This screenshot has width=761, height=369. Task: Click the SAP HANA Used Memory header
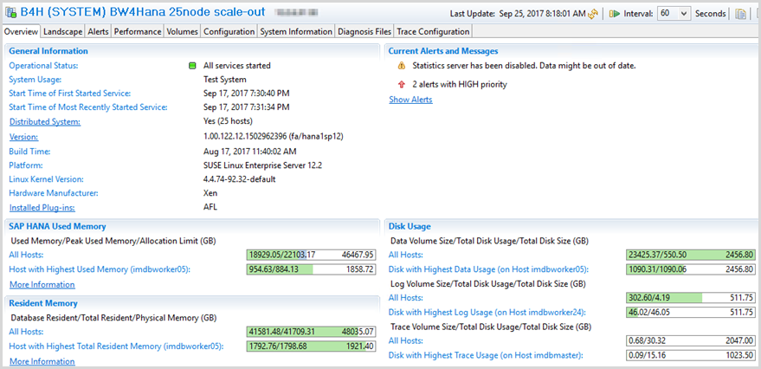pyautogui.click(x=57, y=226)
